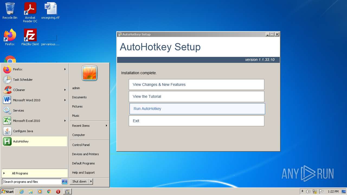Open Configure Java from the Start menu
Image resolution: width=347 pixels, height=195 pixels.
pos(35,131)
